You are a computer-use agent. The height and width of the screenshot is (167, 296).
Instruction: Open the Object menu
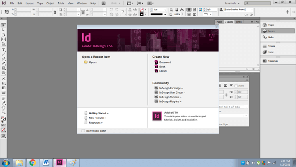pyautogui.click(x=50, y=4)
